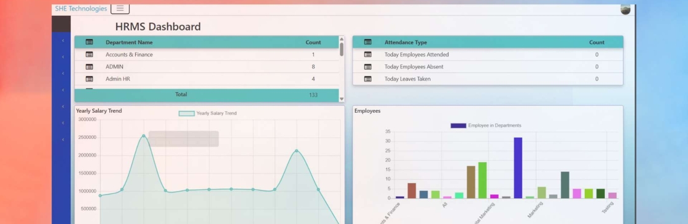The width and height of the screenshot is (688, 224).
Task: Click the Attendance Type header icon
Action: click(x=368, y=42)
